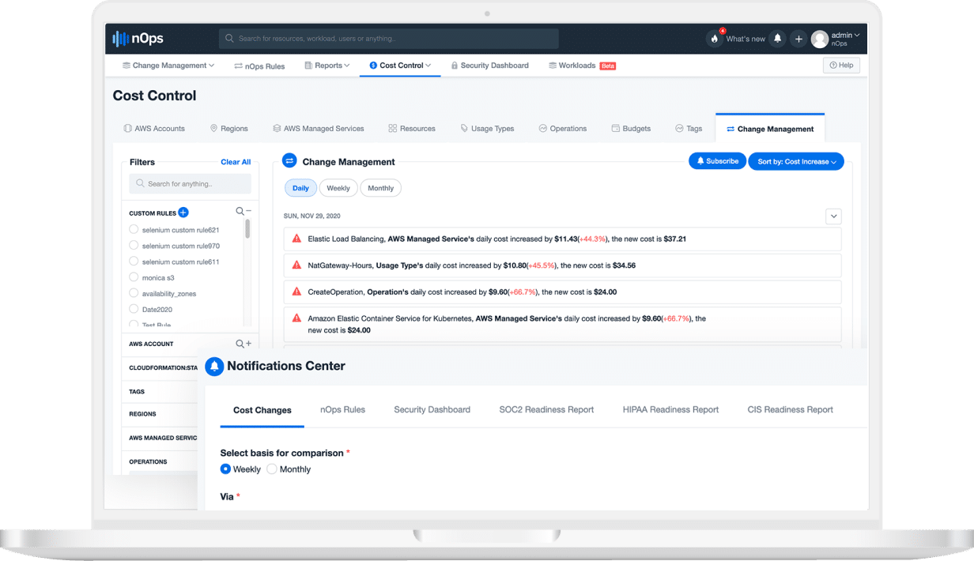Screen dimensions: 974x561
Task: Select the Cost Changes tab in Notifications Center
Action: pos(262,410)
